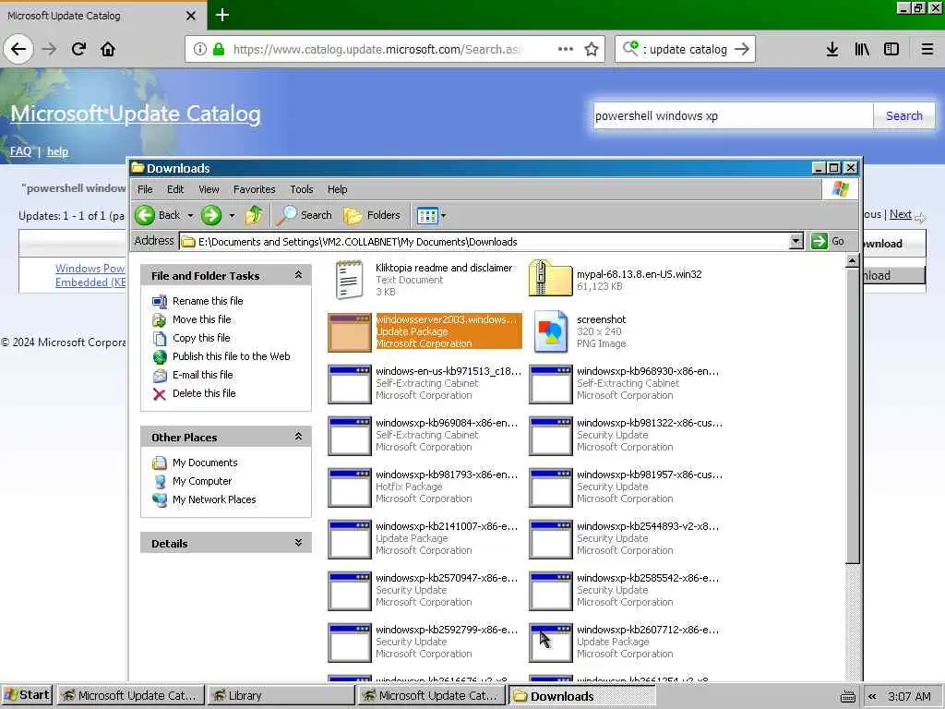
Task: Open the Views dropdown arrow
Action: click(444, 215)
